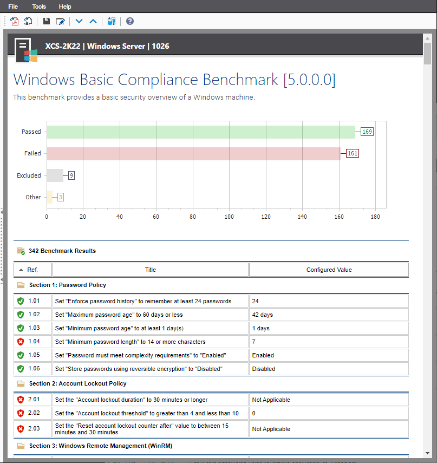The height and width of the screenshot is (463, 437).
Task: Select the Enforce password history title
Action: pos(143,301)
